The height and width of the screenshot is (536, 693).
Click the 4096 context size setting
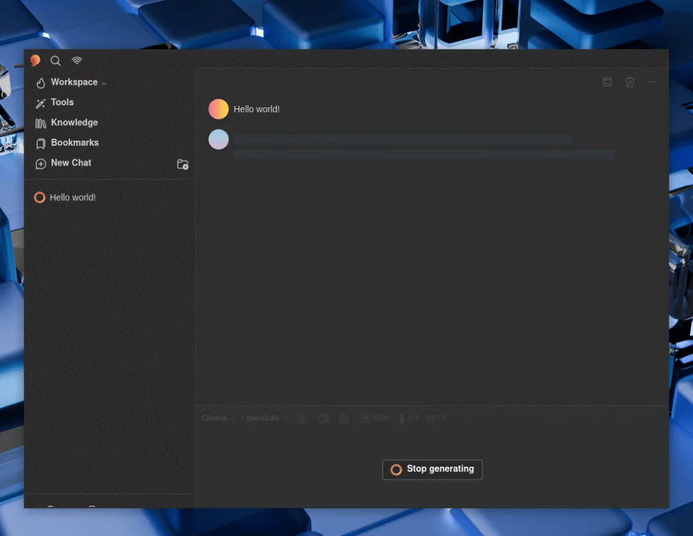[375, 418]
